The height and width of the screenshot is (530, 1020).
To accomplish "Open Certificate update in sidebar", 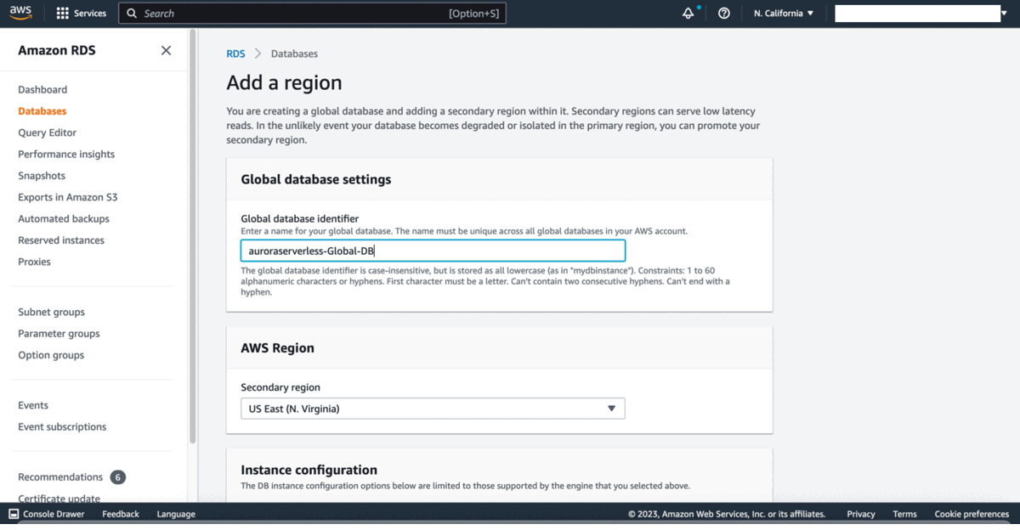I will pos(59,499).
